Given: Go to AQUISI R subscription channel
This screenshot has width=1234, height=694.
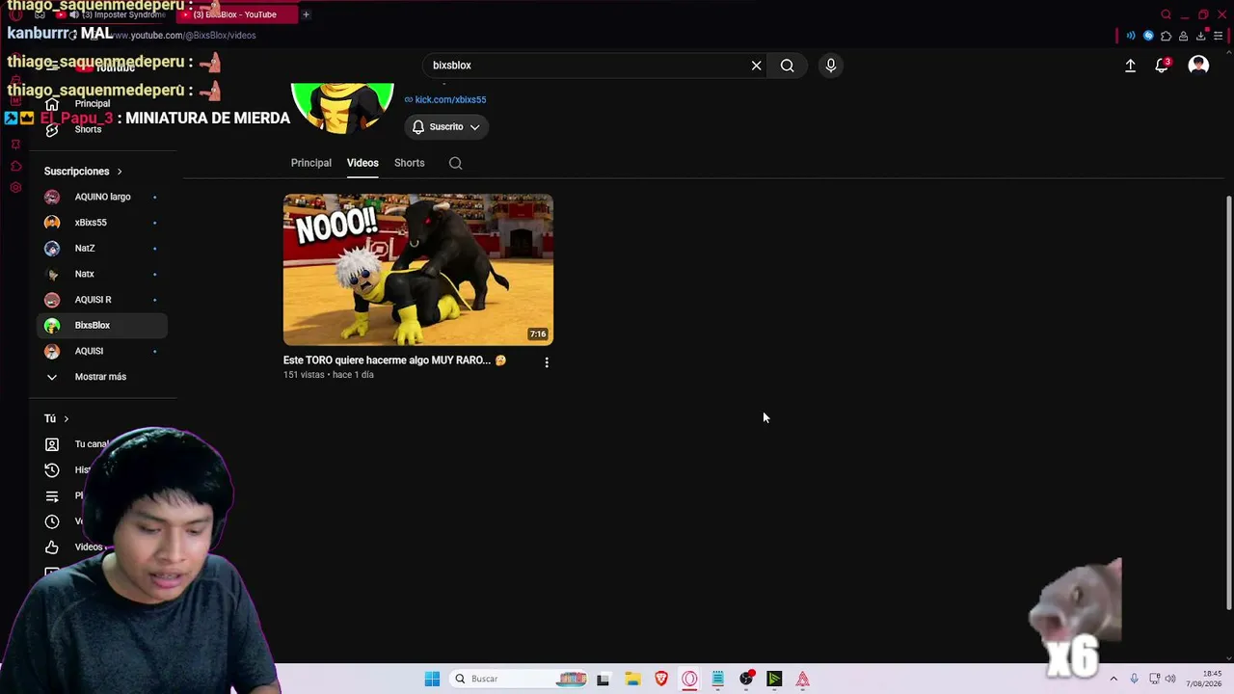Looking at the screenshot, I should pos(101,300).
